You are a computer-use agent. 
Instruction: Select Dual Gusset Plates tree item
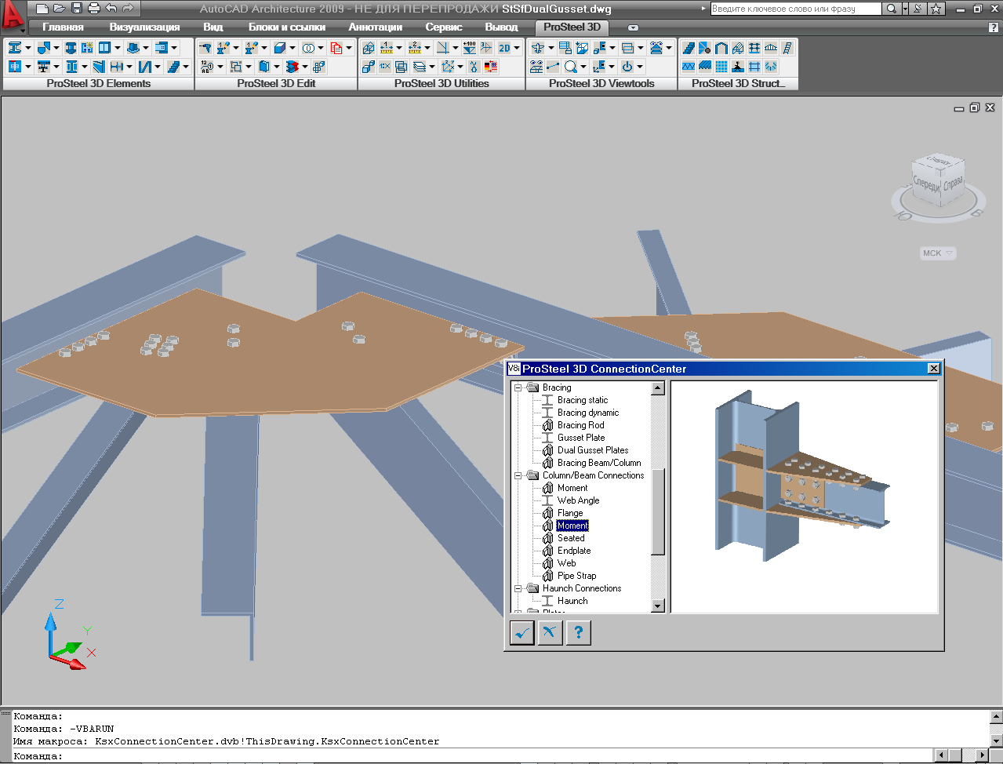pyautogui.click(x=593, y=450)
